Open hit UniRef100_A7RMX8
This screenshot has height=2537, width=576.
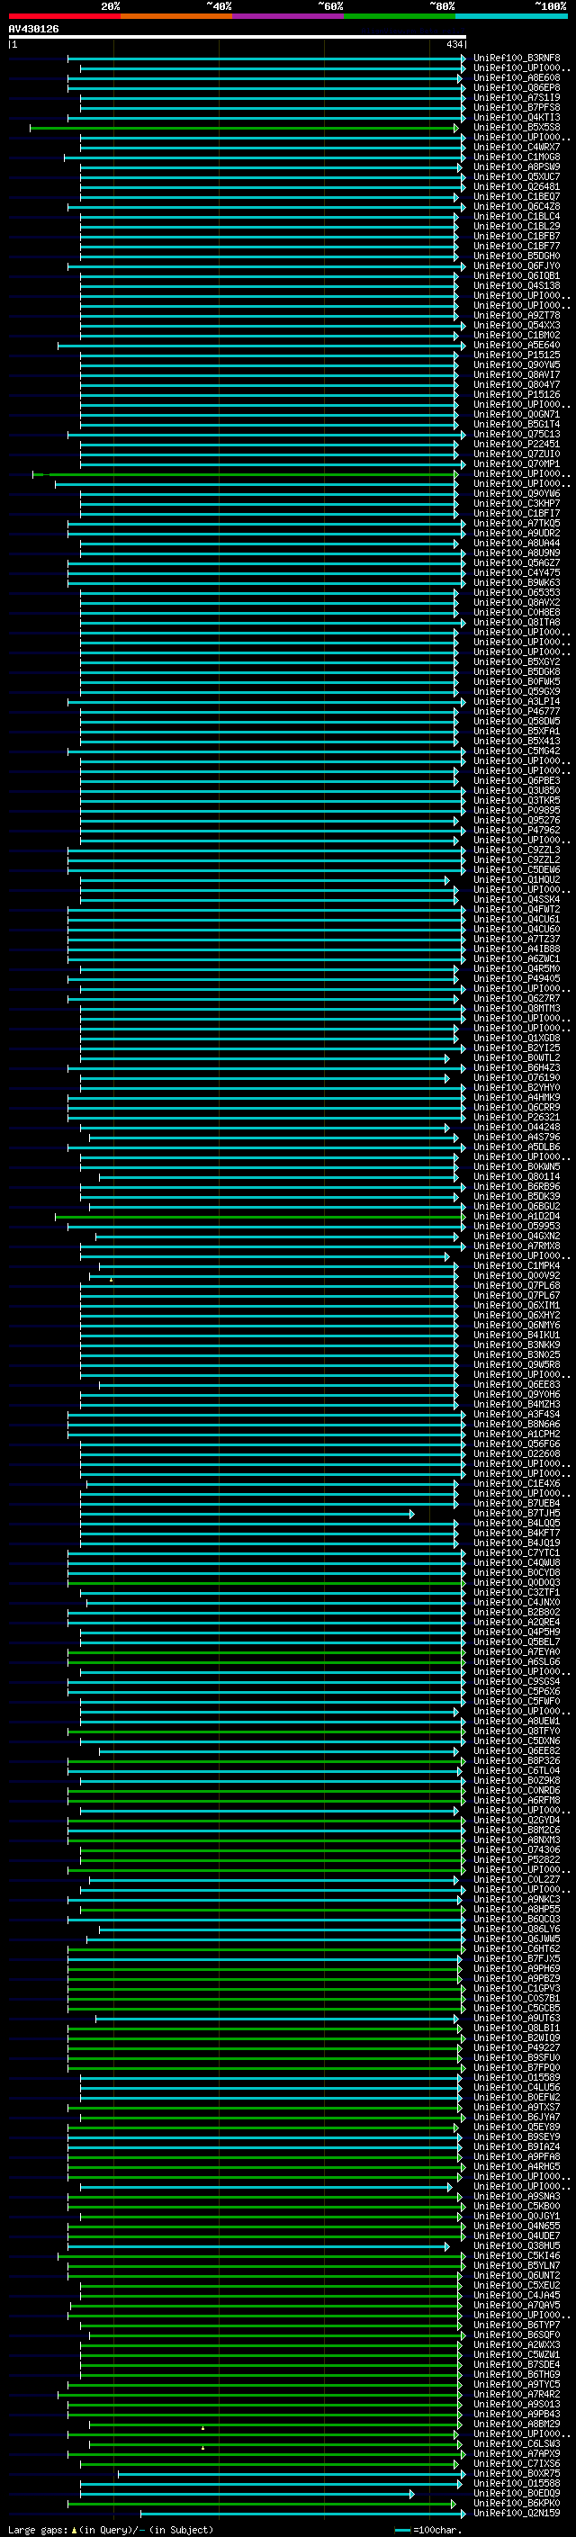pos(517,1246)
